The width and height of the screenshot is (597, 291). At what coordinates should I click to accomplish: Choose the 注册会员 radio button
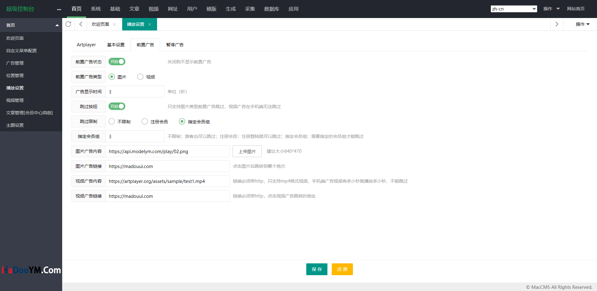[145, 121]
